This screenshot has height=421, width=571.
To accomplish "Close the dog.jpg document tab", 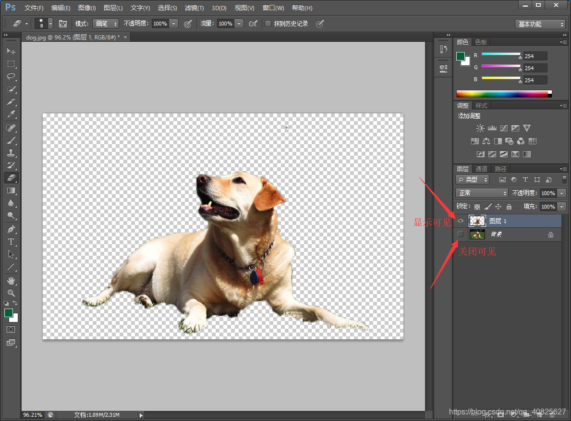I will coord(125,37).
